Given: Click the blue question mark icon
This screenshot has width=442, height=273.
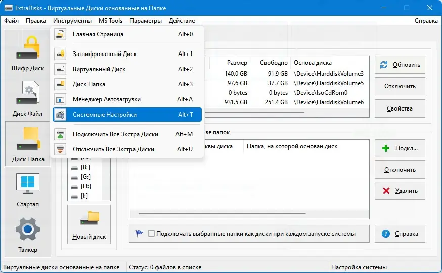Looking at the screenshot, I should tap(386, 234).
